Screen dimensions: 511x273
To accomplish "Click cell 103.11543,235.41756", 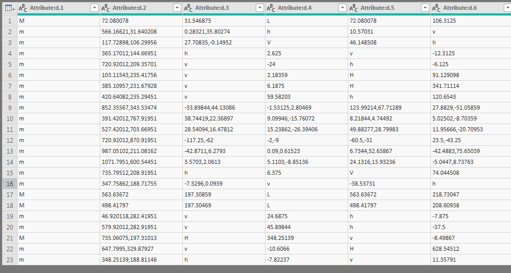I will click(141, 75).
